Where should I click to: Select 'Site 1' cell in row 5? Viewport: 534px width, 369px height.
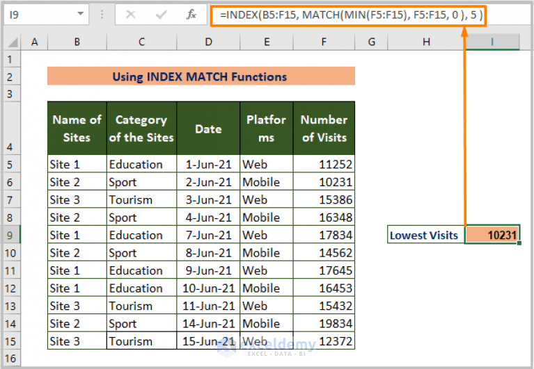point(77,164)
